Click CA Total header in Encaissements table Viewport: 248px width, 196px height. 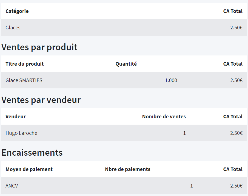(233, 169)
